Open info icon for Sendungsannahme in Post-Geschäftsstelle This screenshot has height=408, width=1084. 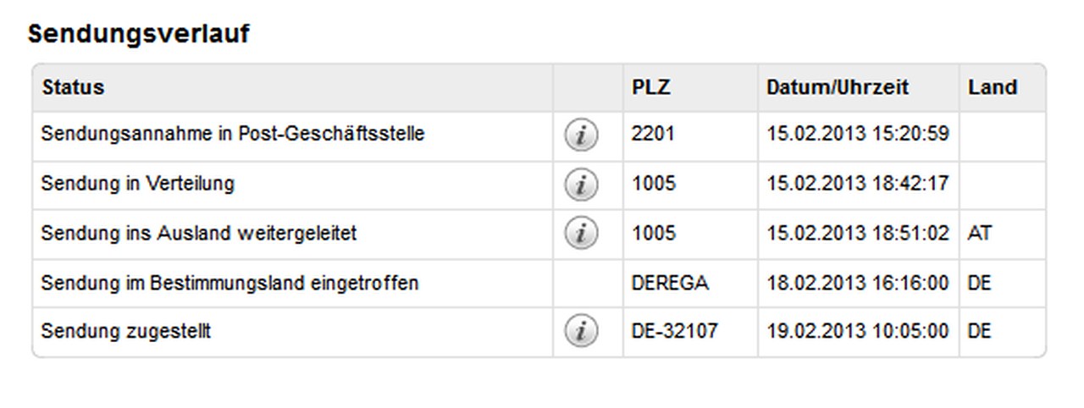click(580, 135)
